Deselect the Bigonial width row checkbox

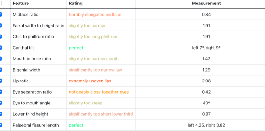[1, 70]
